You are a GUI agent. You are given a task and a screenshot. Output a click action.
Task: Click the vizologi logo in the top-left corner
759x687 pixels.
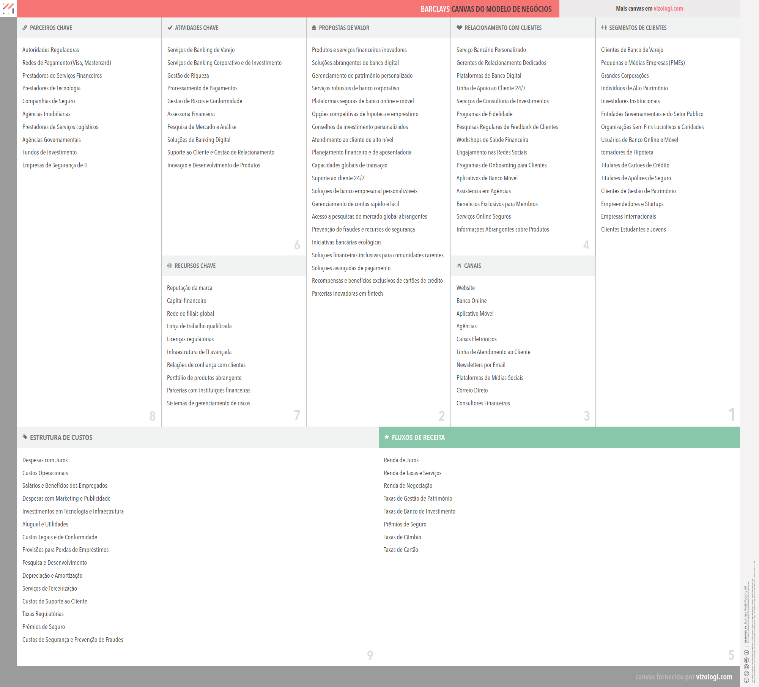point(8,8)
